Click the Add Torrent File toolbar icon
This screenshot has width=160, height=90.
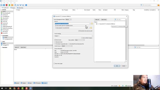[x=4, y=5]
